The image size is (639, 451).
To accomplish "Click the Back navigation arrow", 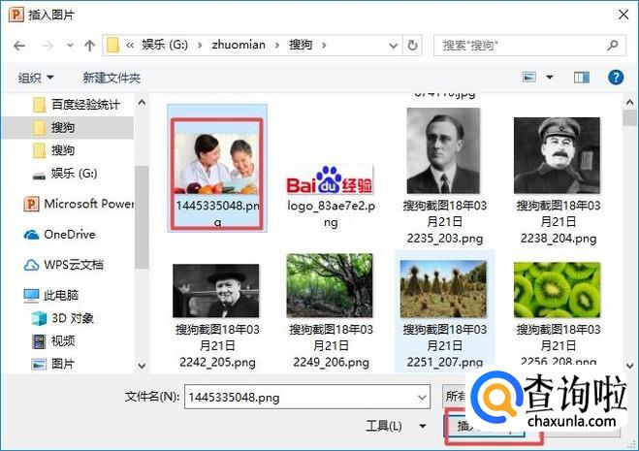I will click(x=19, y=46).
